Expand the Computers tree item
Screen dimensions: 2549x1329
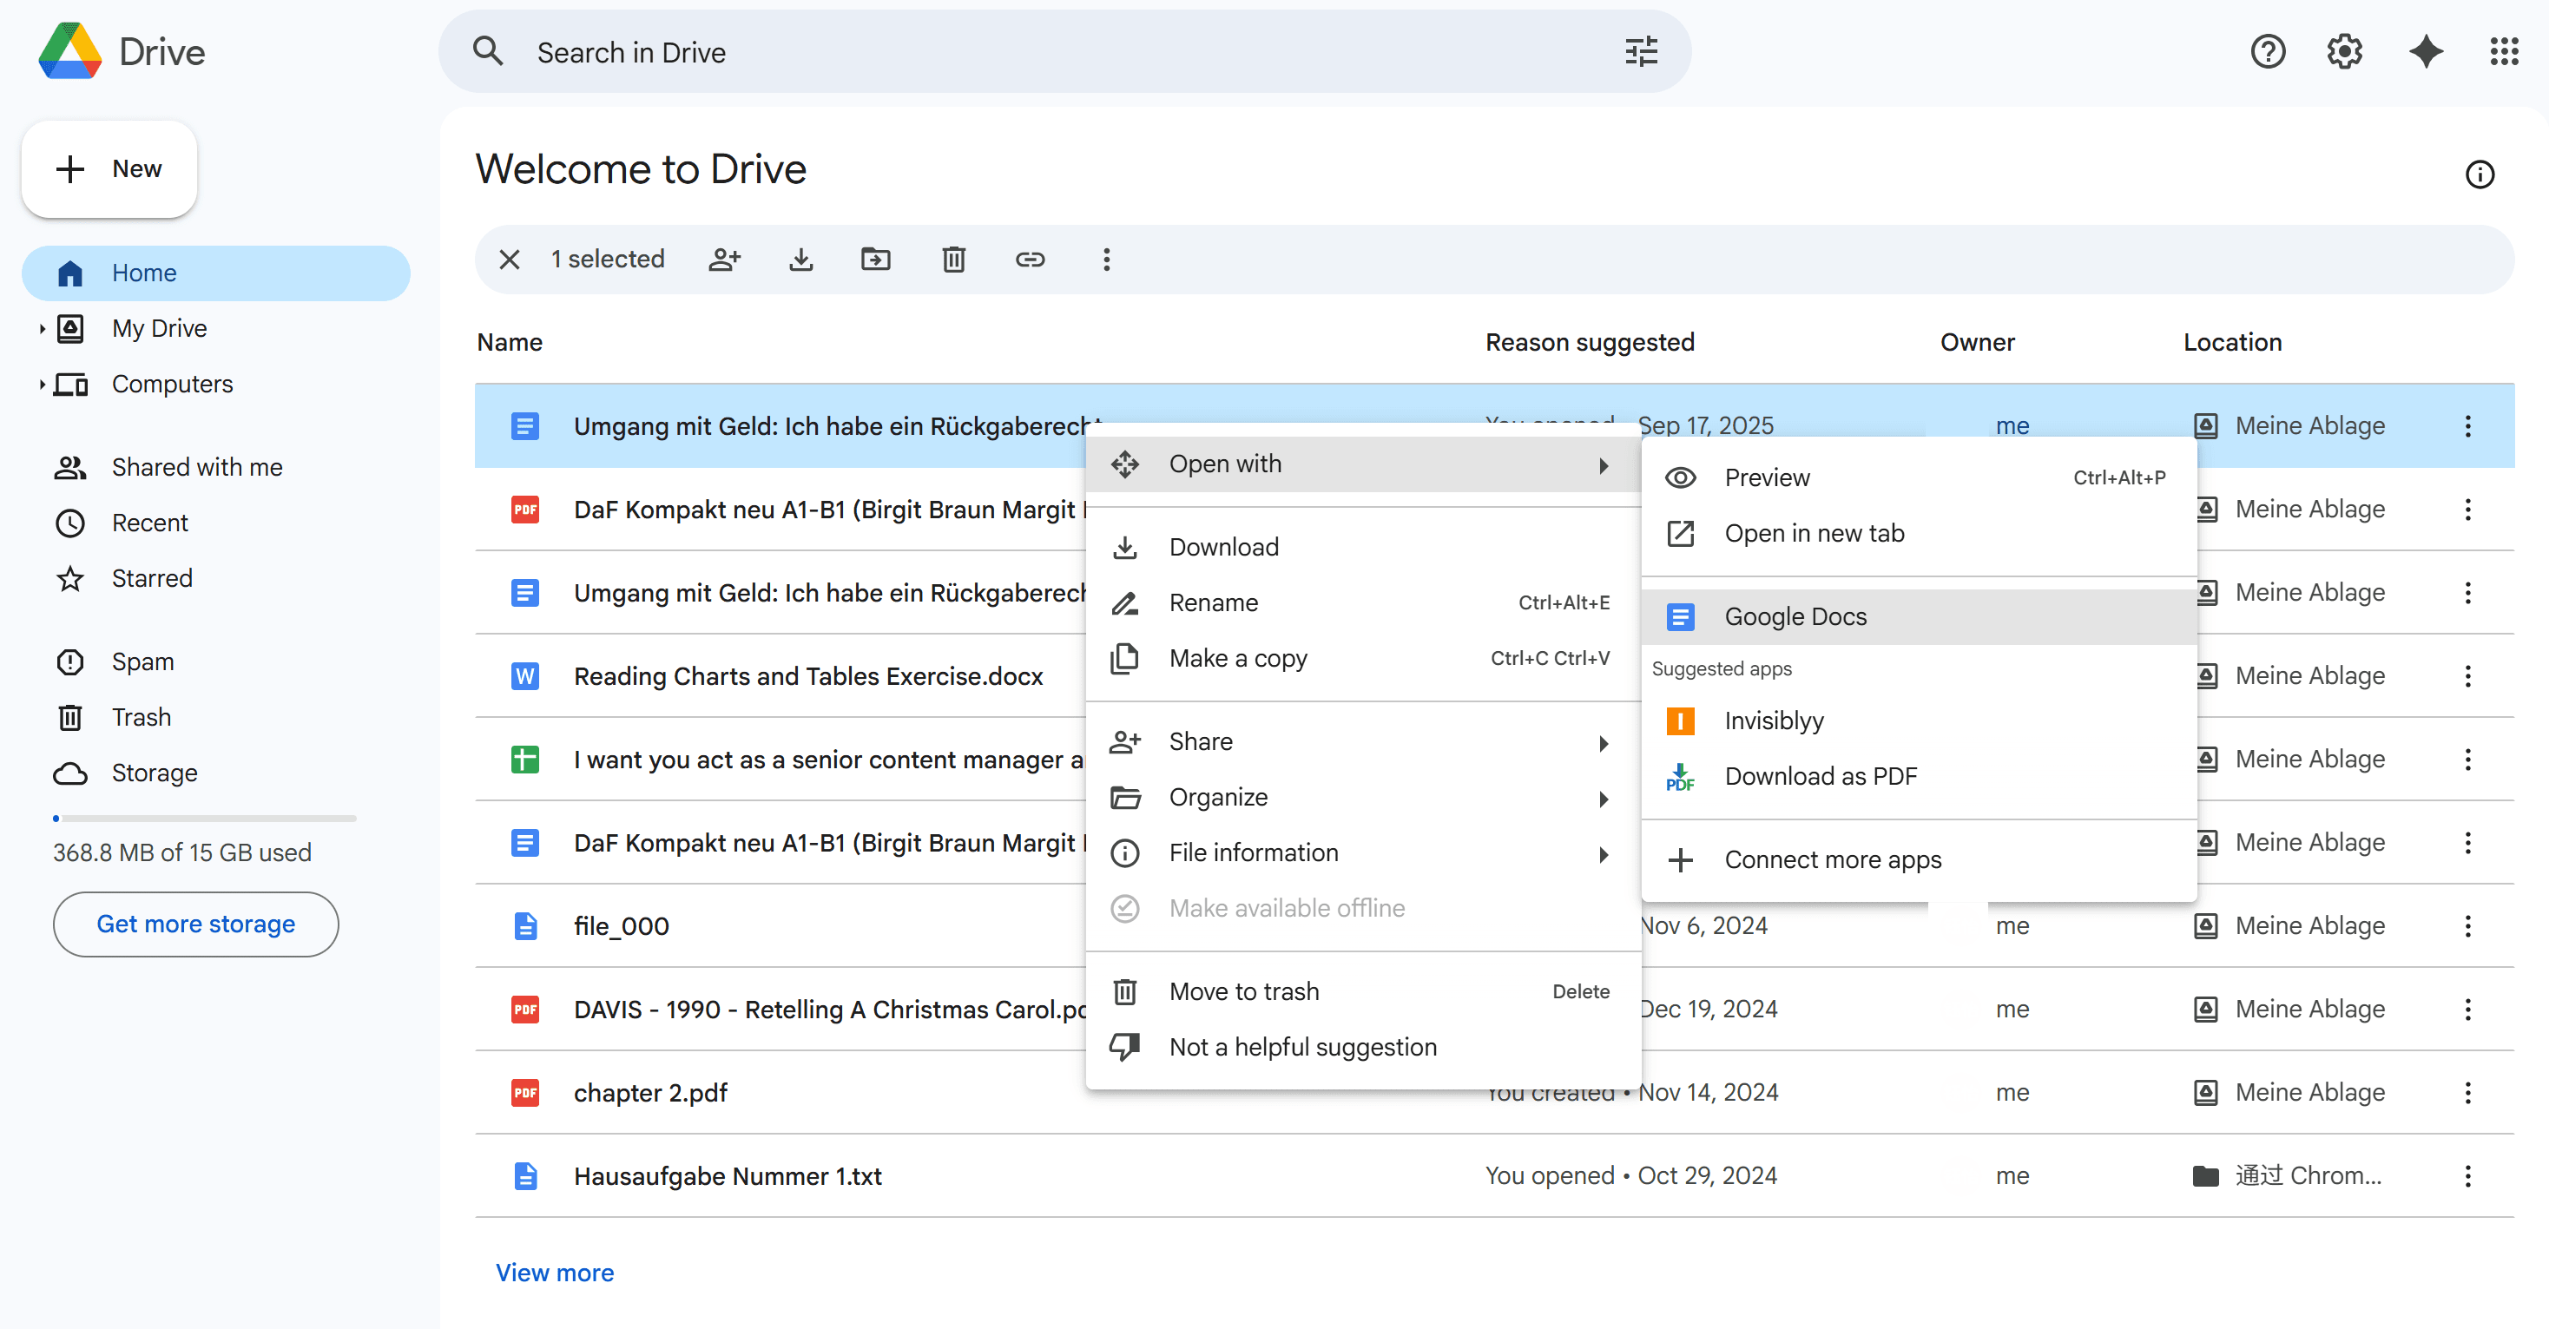pyautogui.click(x=42, y=384)
